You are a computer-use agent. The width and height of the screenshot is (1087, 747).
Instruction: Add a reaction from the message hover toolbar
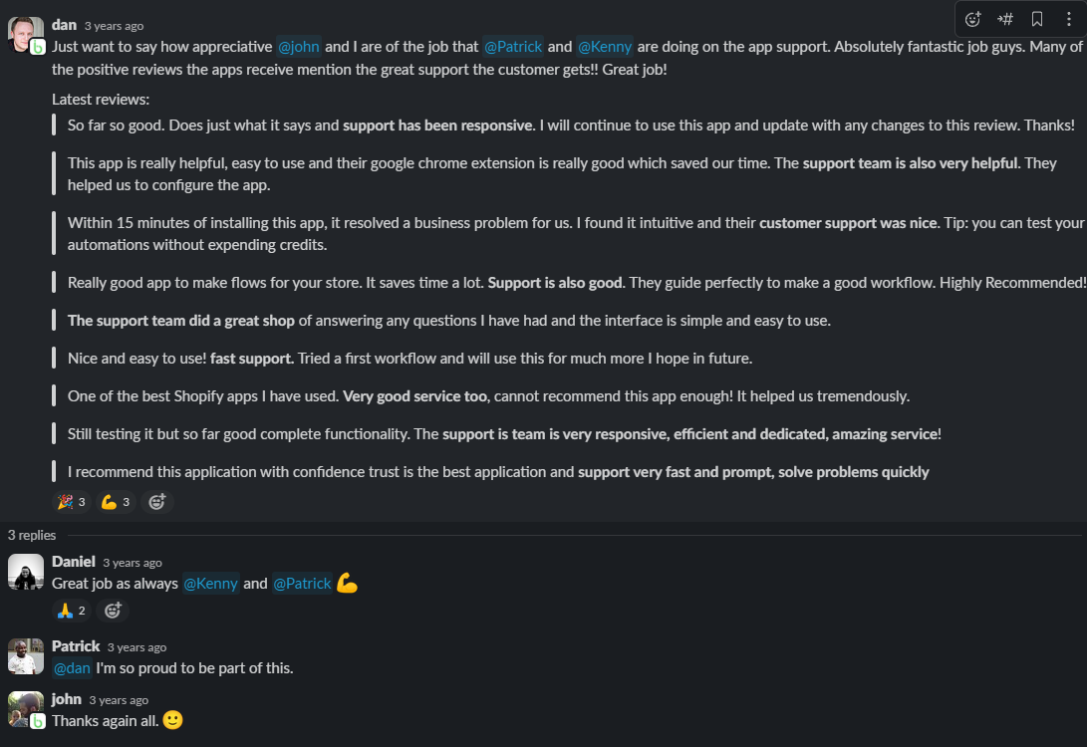[972, 19]
